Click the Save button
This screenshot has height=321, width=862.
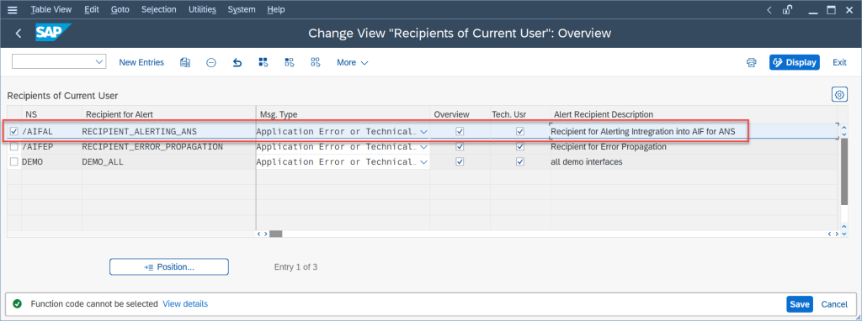pos(800,304)
